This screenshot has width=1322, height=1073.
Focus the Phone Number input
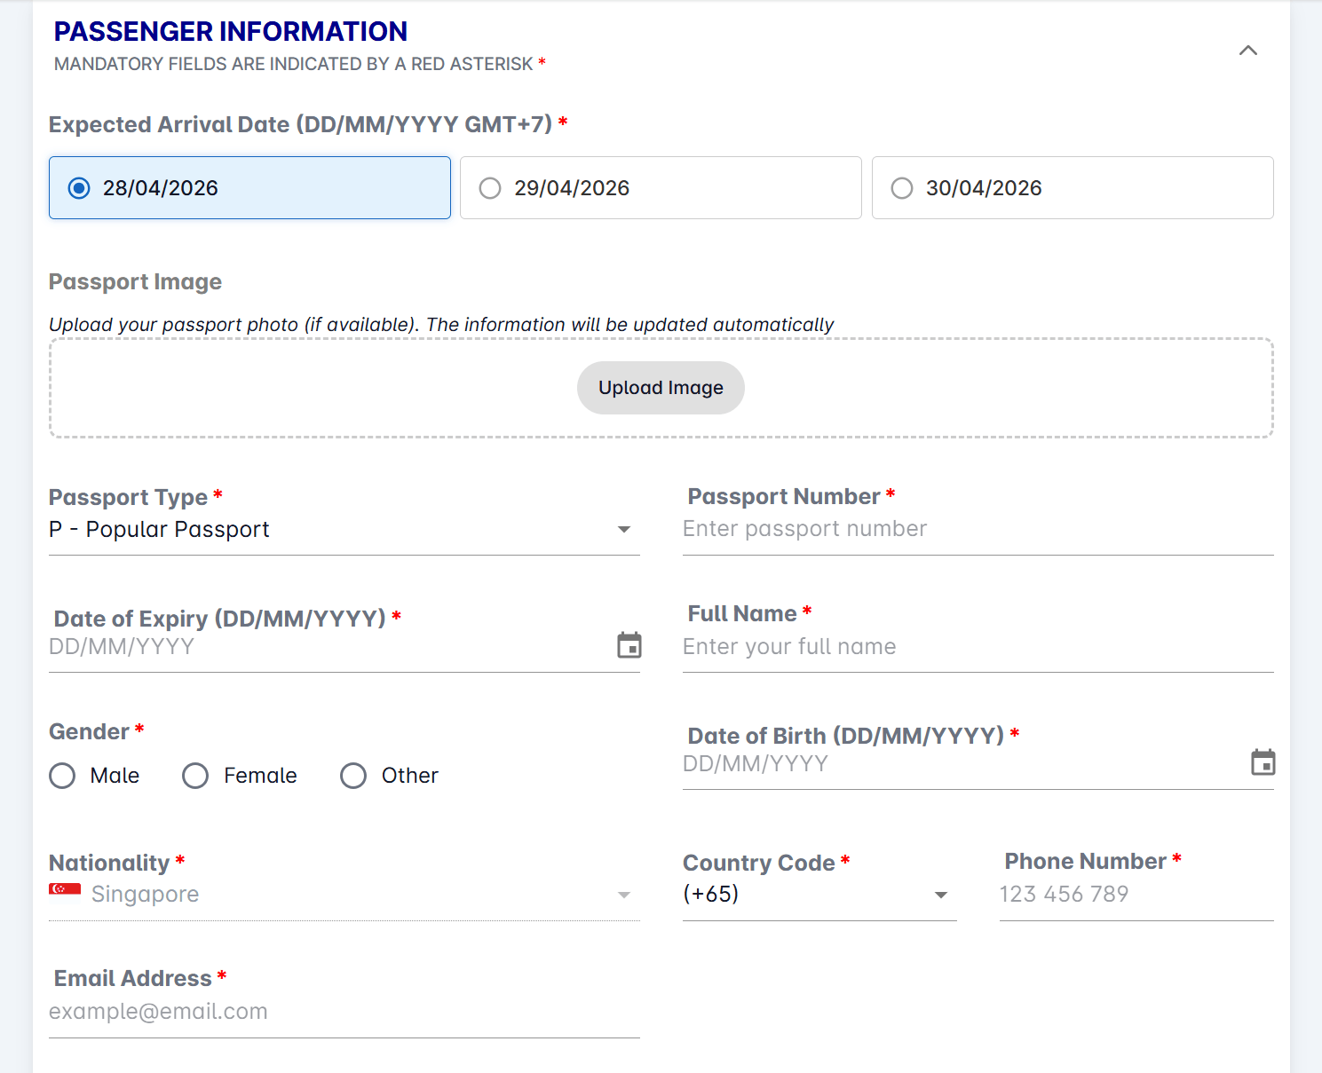pos(1135,895)
